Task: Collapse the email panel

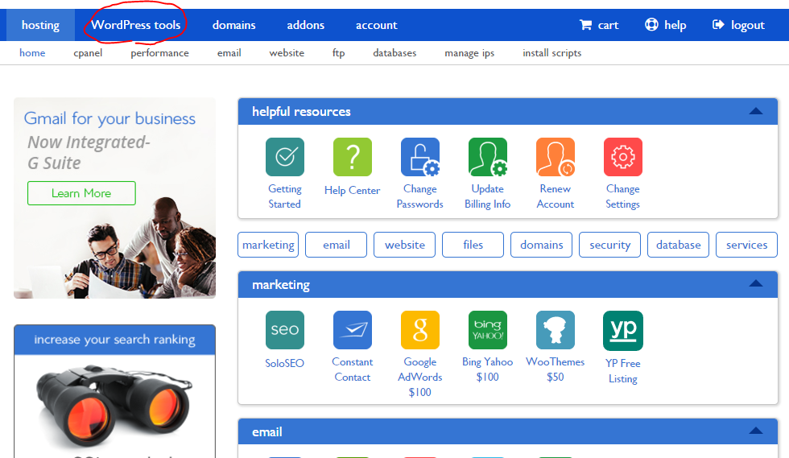Action: (756, 431)
